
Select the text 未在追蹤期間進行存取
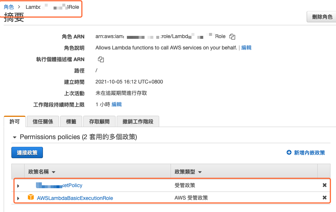click(121, 93)
